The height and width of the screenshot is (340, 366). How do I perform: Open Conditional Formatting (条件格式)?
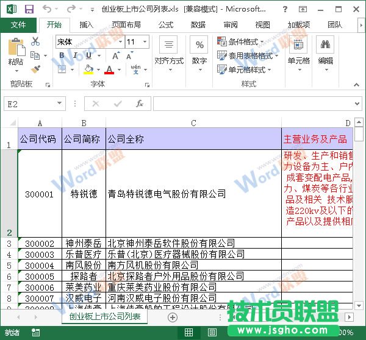[240, 42]
